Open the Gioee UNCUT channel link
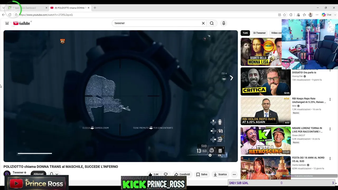The height and width of the screenshot is (190, 338). (x=299, y=135)
